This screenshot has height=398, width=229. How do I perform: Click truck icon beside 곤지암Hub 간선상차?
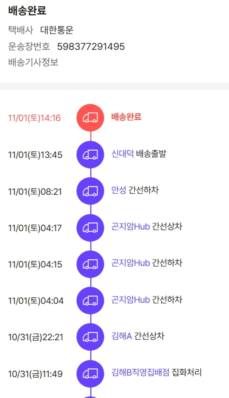click(90, 228)
